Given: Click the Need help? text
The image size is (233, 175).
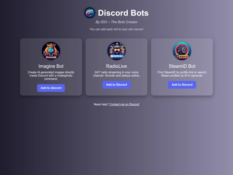Looking at the screenshot, I should [x=101, y=104].
